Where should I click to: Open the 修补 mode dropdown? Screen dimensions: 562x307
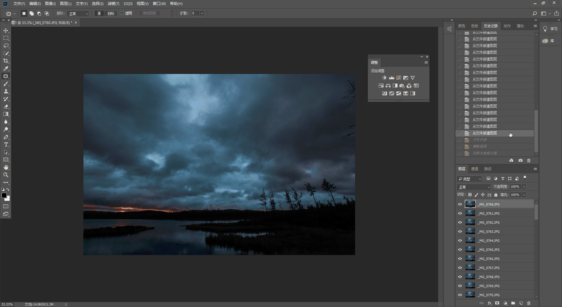click(x=78, y=13)
